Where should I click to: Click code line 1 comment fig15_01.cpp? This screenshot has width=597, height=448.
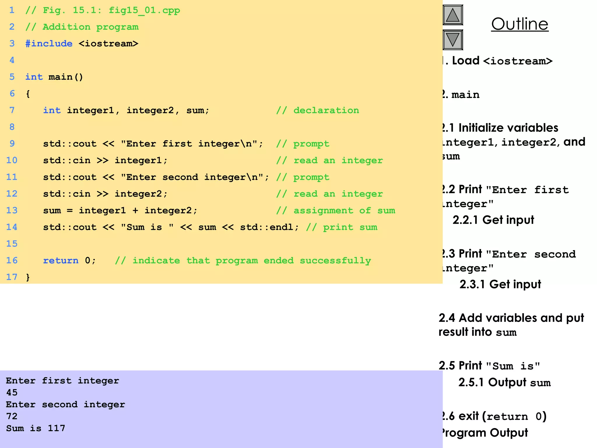pyautogui.click(x=103, y=10)
